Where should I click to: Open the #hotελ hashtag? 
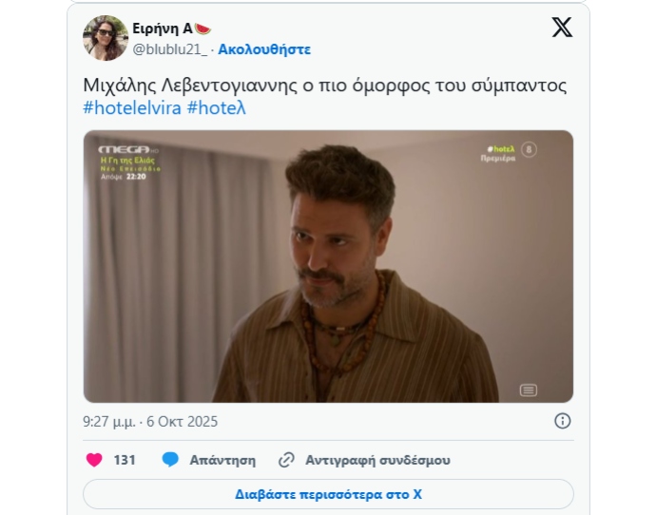[x=217, y=108]
